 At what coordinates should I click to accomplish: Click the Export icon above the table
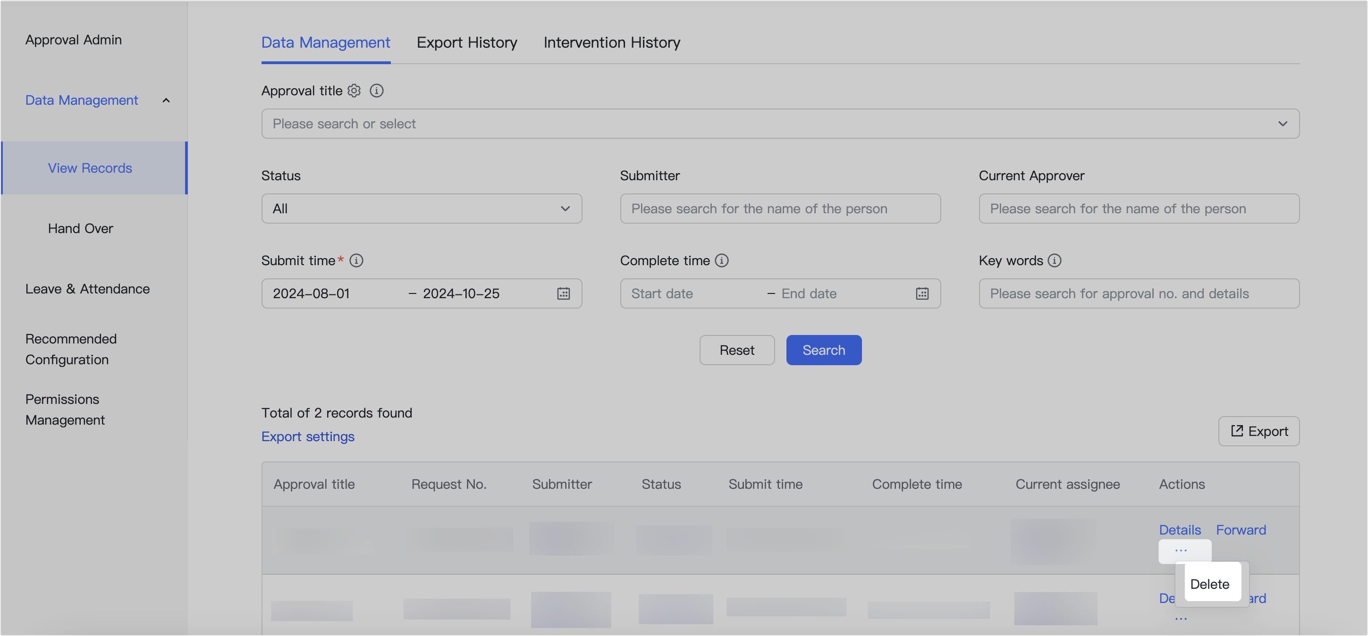[1237, 431]
